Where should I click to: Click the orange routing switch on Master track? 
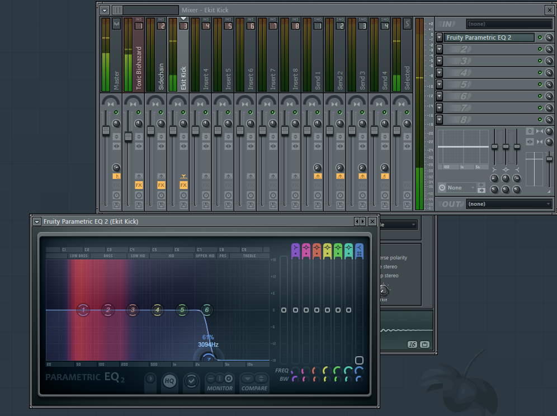coord(116,176)
